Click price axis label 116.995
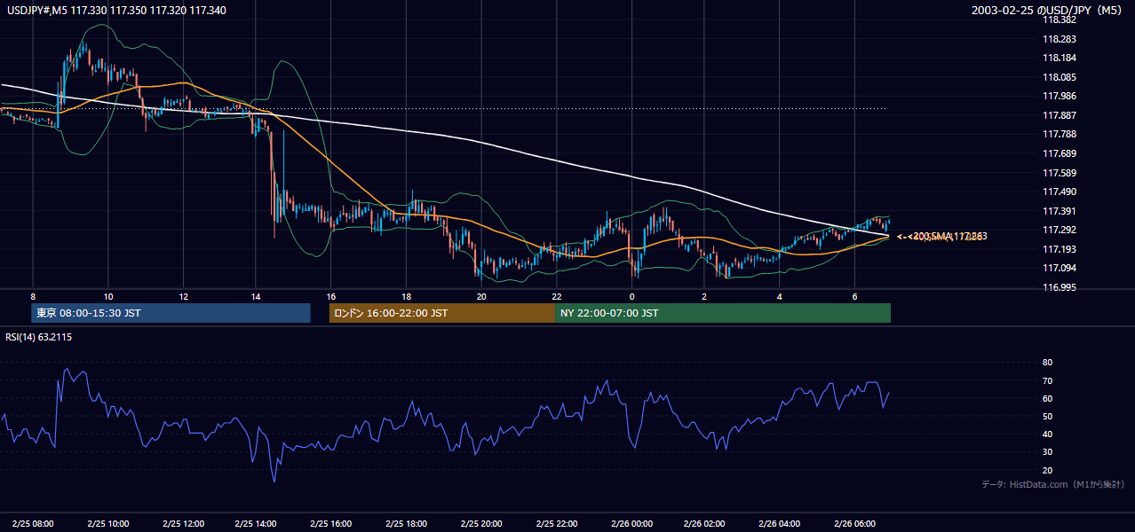 point(1060,287)
